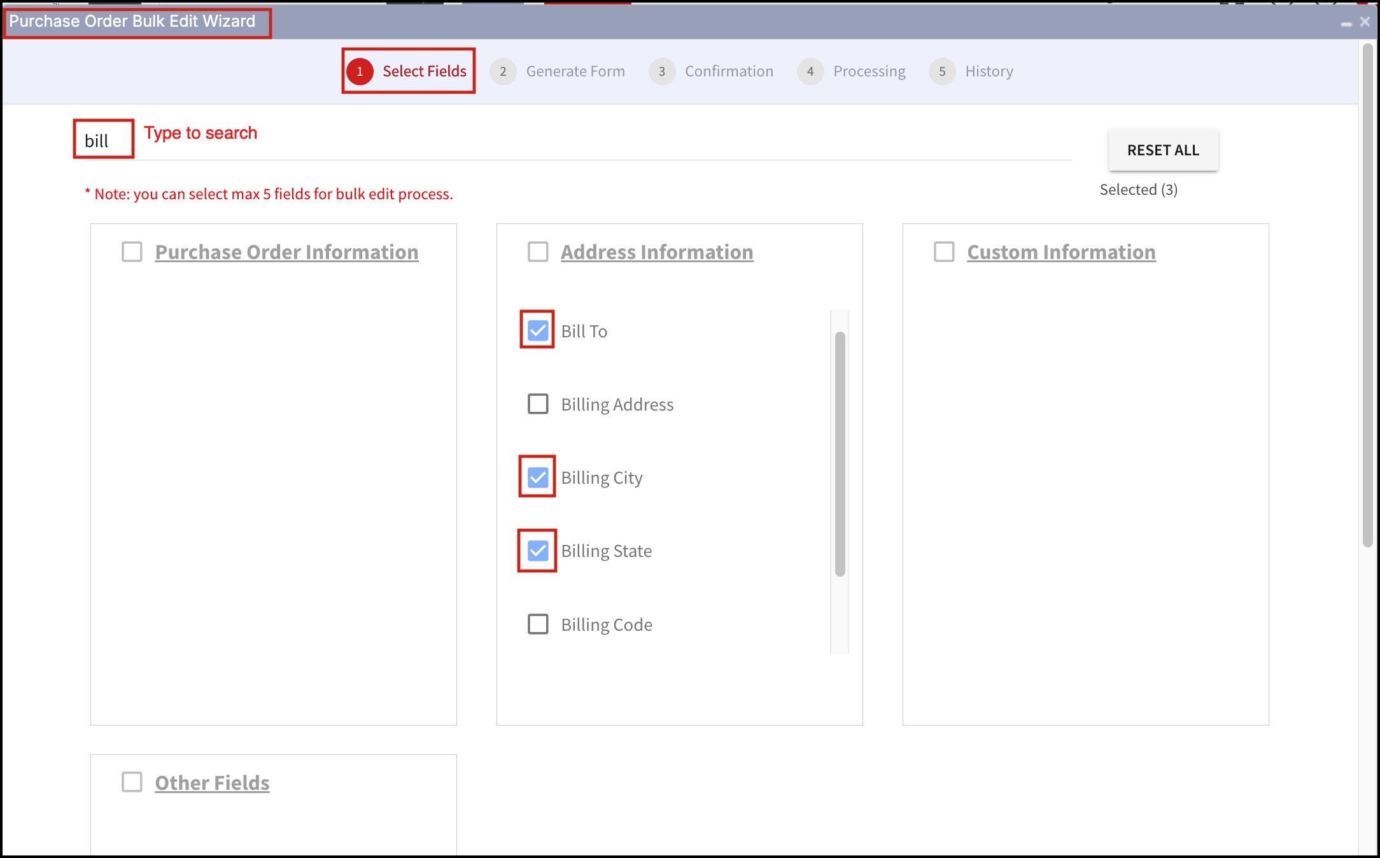
Task: Expand the Address Information section heading
Action: (x=656, y=252)
